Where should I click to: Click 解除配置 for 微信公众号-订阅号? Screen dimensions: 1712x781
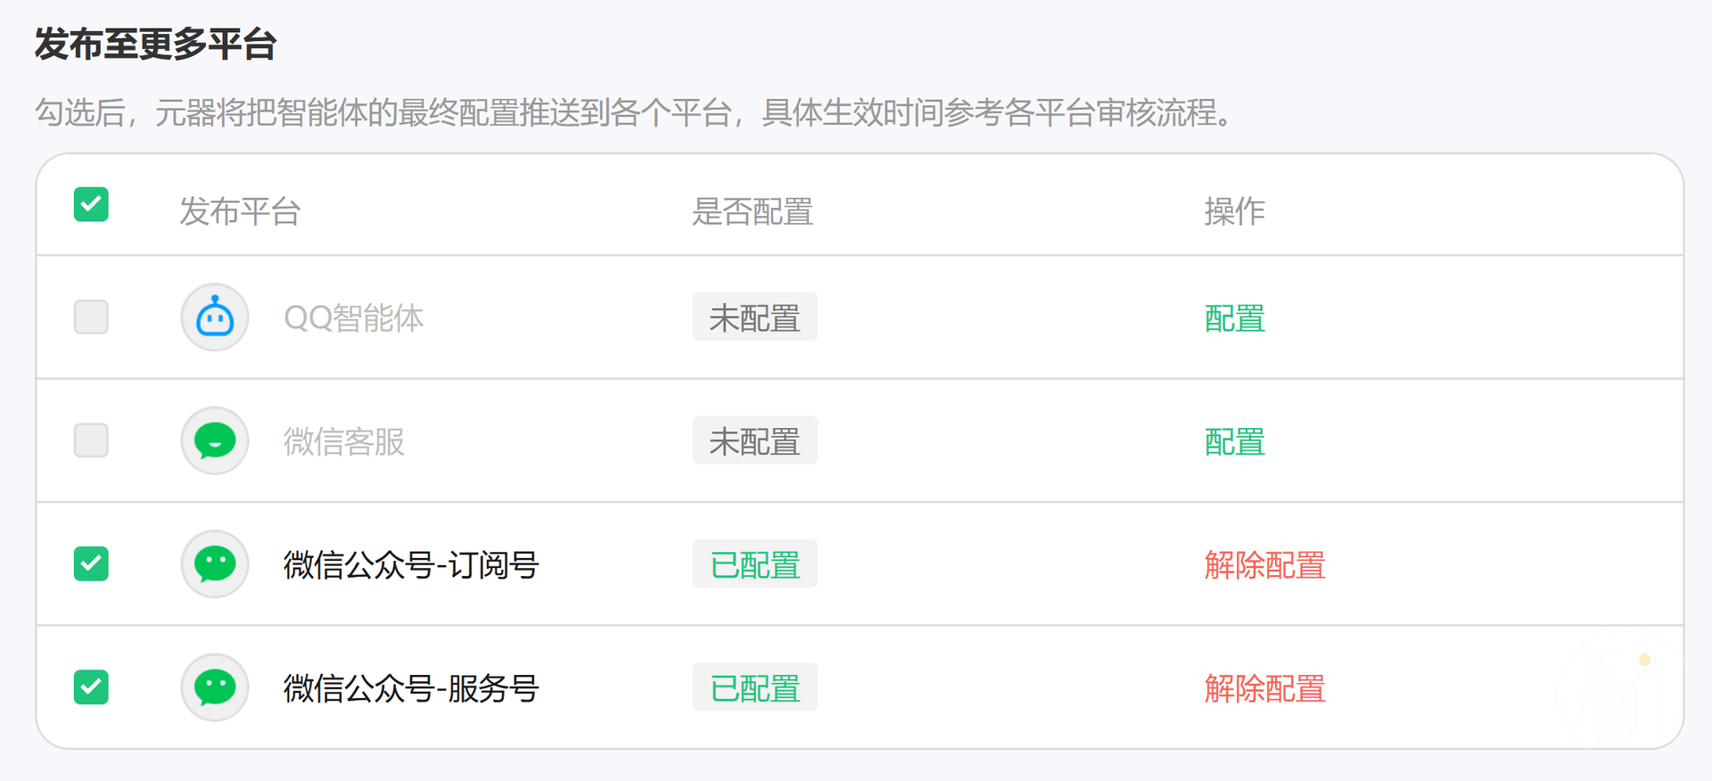coord(1264,564)
